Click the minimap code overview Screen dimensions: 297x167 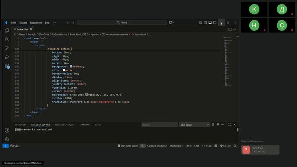point(228,62)
